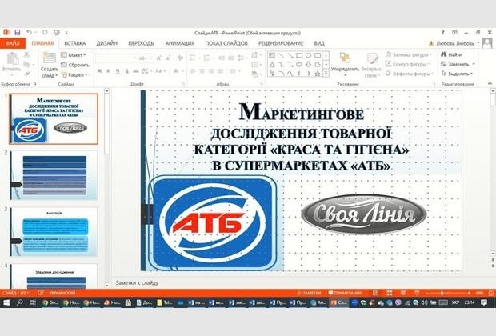The width and height of the screenshot is (496, 336).
Task: Click the Find (Найти) tool
Action: pos(450,54)
